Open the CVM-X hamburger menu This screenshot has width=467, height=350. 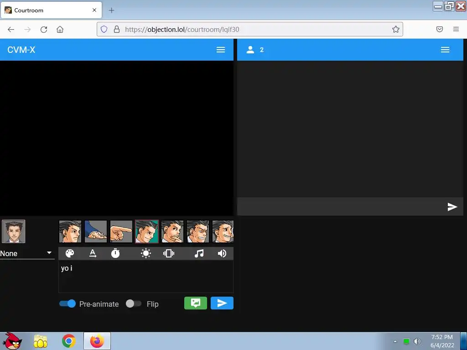tap(221, 50)
